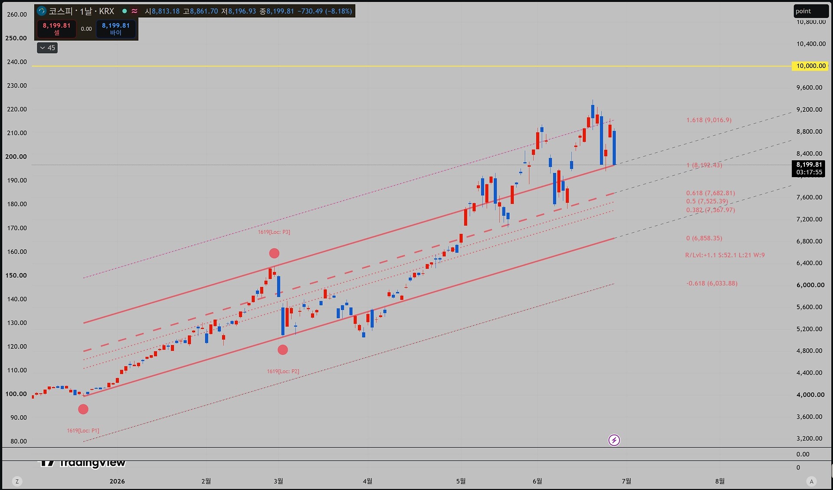Click the pink approximate-equal icon in the legend
Screen dimensions: 833x490
pyautogui.click(x=134, y=11)
